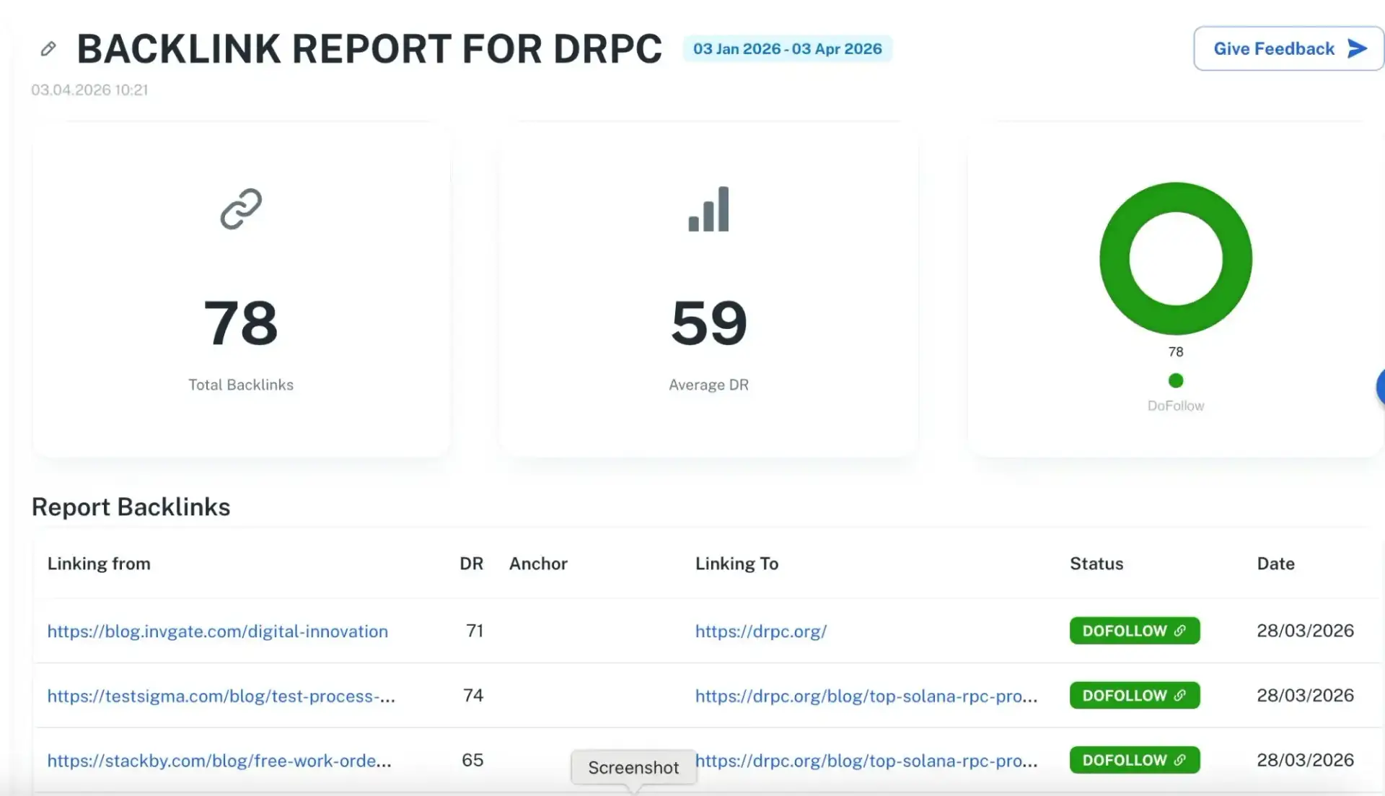The image size is (1385, 796).
Task: Select the green segment of the donut chart
Action: pyautogui.click(x=1175, y=195)
